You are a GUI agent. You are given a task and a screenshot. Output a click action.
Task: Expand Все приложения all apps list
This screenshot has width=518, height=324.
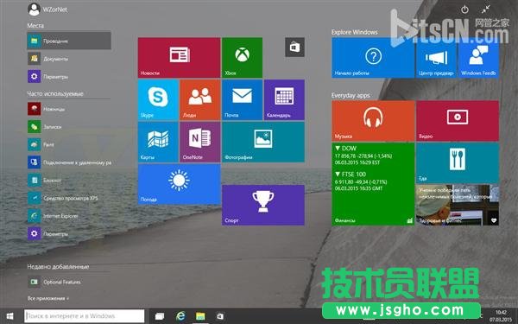pos(48,298)
